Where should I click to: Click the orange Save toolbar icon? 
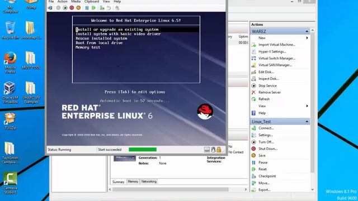click(78, 8)
